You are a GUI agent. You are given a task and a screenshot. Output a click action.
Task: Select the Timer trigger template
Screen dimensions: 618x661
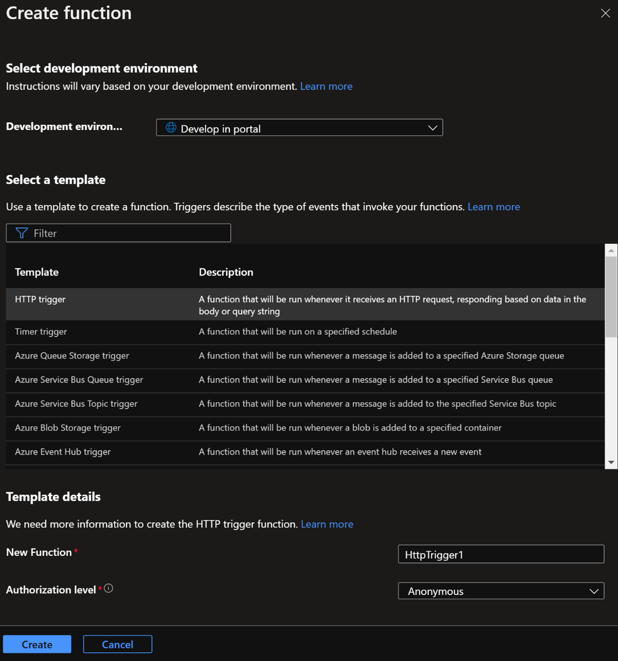click(305, 332)
